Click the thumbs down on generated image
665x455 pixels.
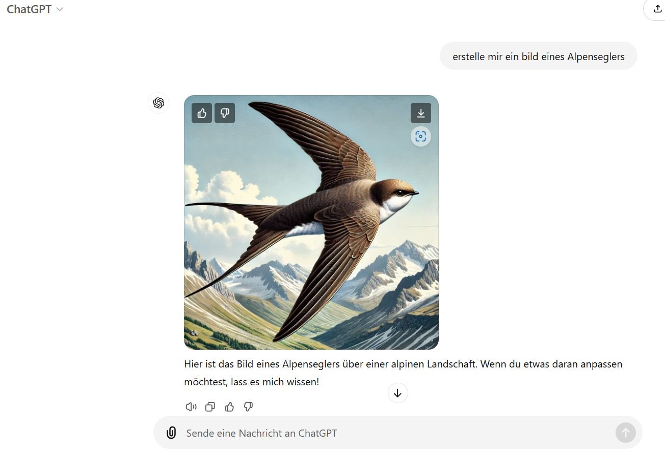click(225, 113)
